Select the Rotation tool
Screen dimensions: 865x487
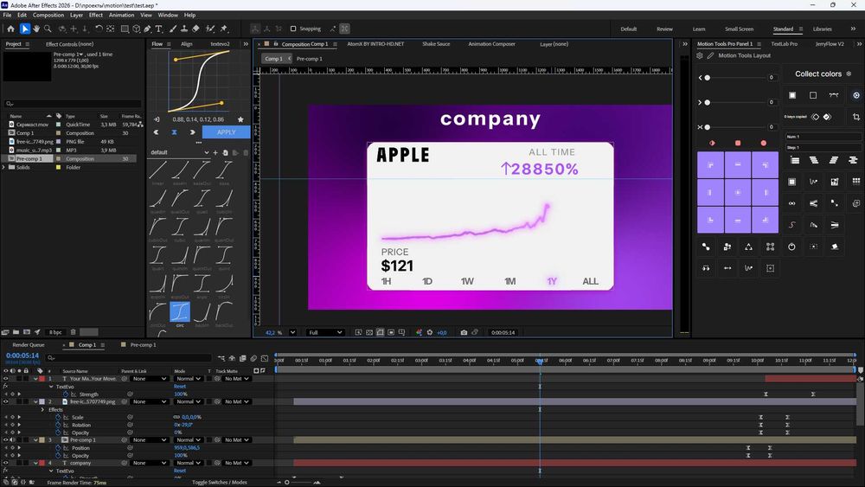[x=99, y=29]
